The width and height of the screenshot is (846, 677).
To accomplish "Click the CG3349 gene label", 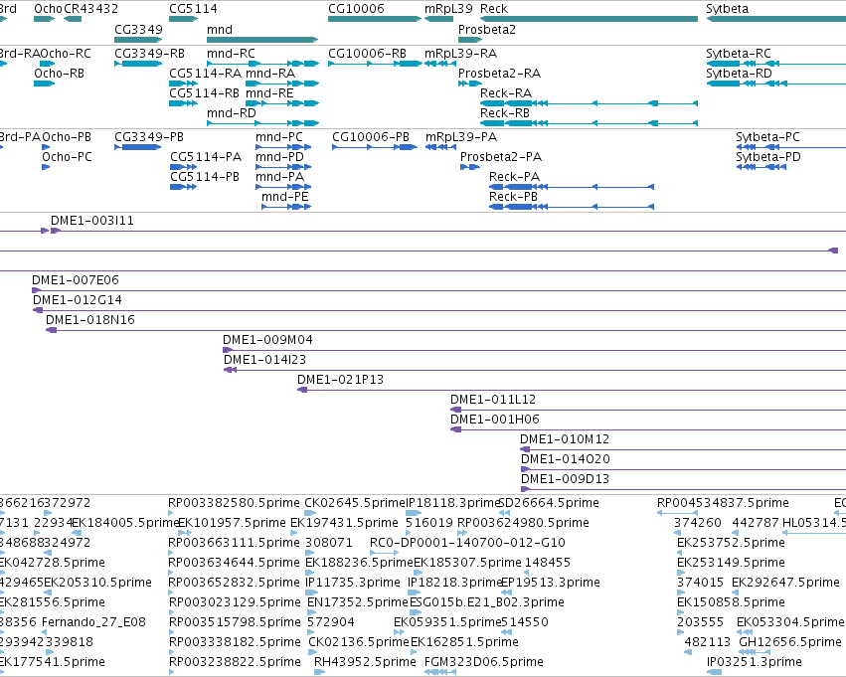I will tap(138, 29).
